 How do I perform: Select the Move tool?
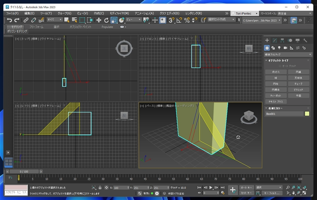(x=99, y=20)
